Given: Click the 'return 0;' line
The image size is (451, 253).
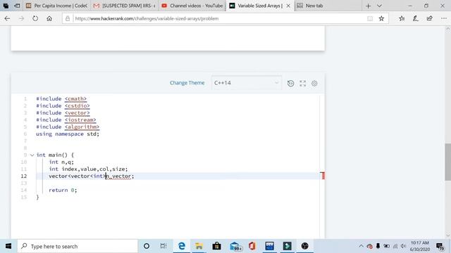Looking at the screenshot, I should tap(63, 190).
